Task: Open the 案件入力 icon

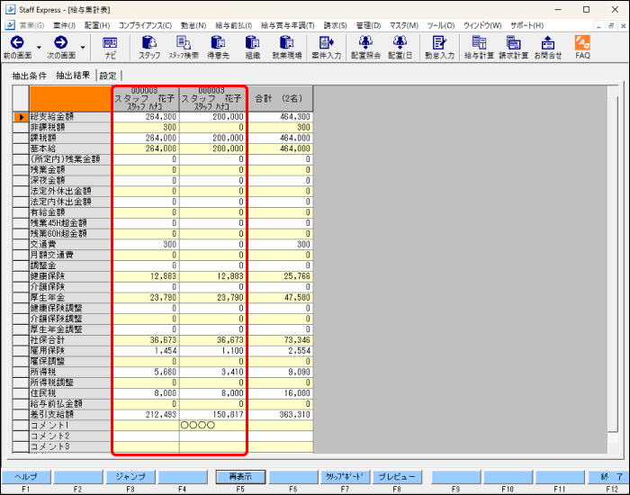Action: (326, 47)
